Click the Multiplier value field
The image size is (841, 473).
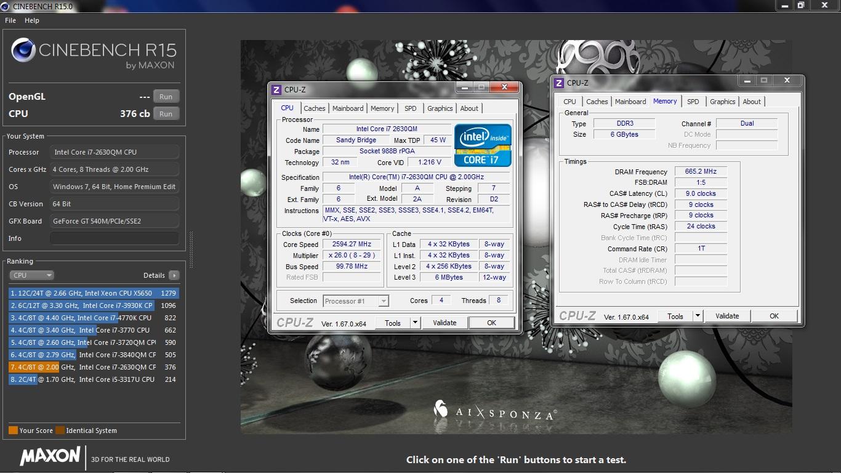352,256
